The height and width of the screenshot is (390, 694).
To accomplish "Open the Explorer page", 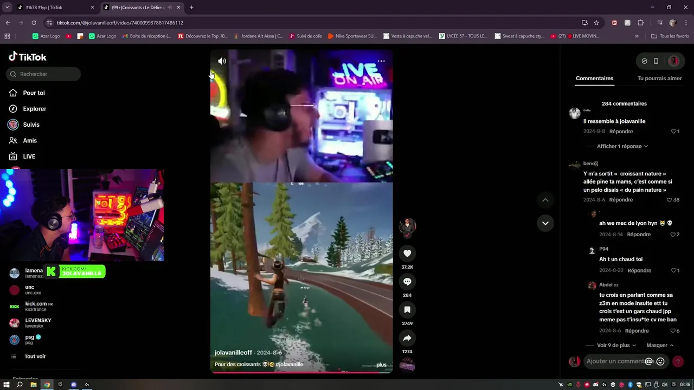I will click(34, 109).
